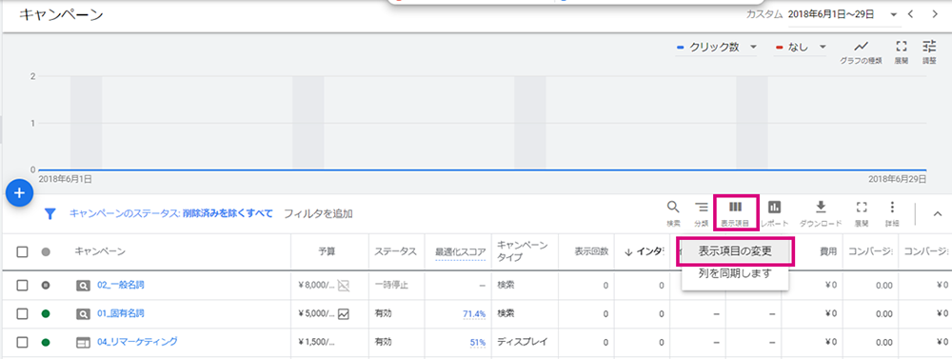Click the paused status dot for 02_一般名詞
952x359 pixels.
(46, 285)
